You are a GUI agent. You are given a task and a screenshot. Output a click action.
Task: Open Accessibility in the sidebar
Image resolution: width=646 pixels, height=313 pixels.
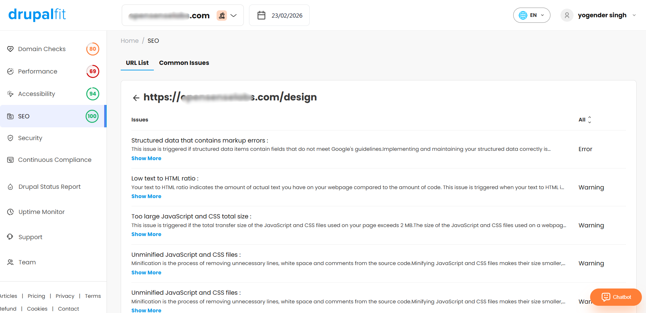click(x=37, y=94)
